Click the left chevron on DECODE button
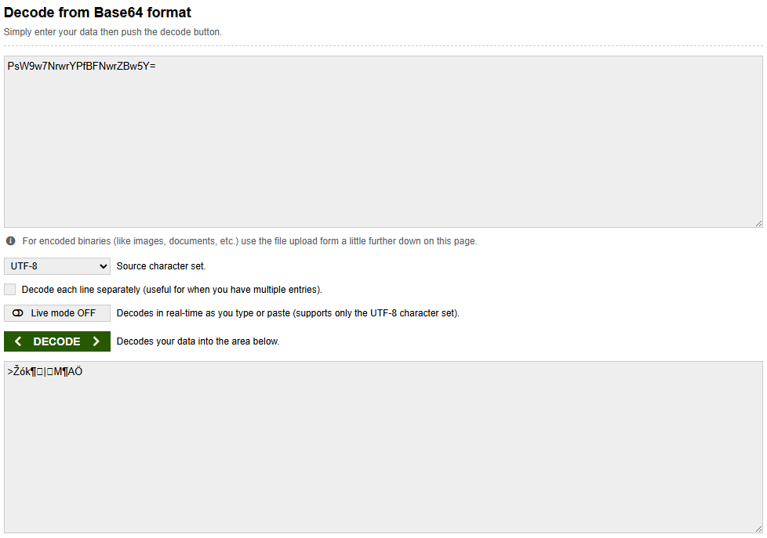The height and width of the screenshot is (538, 767). point(18,341)
